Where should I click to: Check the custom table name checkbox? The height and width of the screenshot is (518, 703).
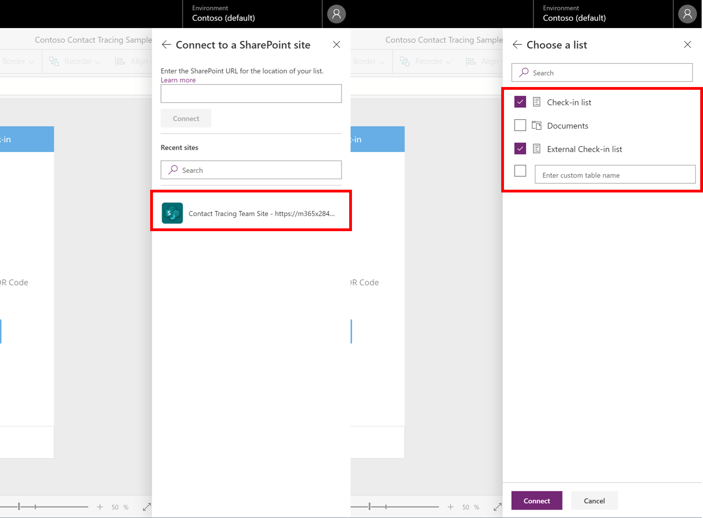[520, 171]
